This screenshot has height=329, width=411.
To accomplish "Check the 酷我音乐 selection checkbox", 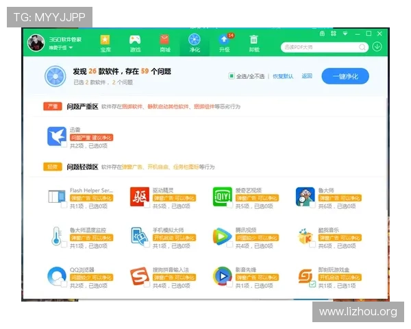I will pyautogui.click(x=312, y=245).
